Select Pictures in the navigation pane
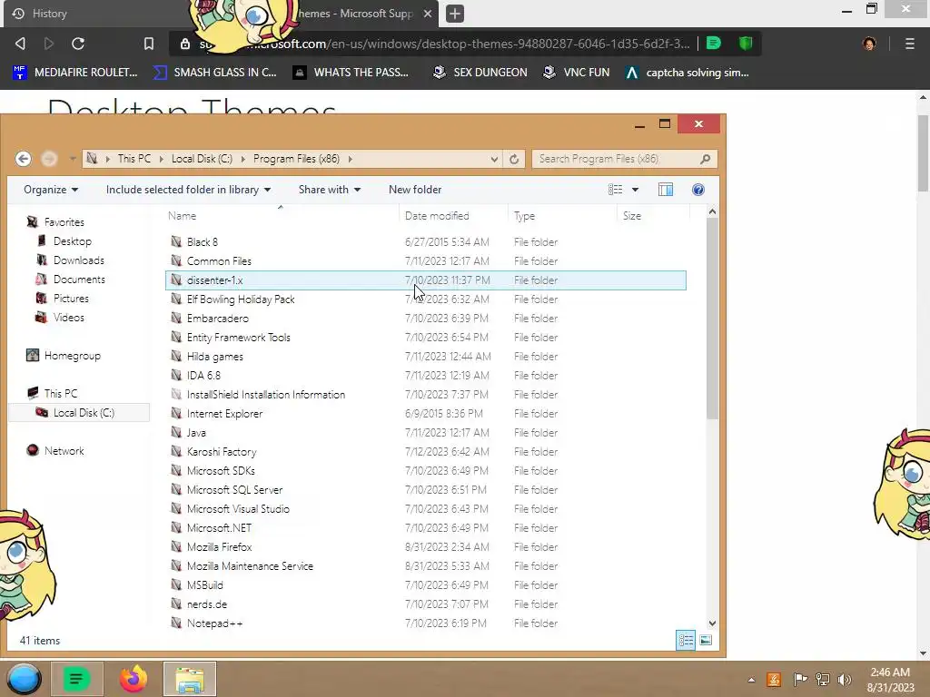The width and height of the screenshot is (930, 697). pyautogui.click(x=71, y=298)
